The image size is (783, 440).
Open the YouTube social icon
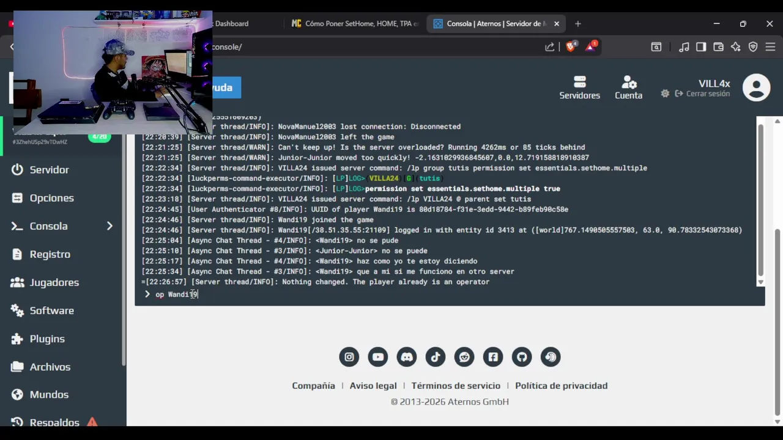pos(378,357)
